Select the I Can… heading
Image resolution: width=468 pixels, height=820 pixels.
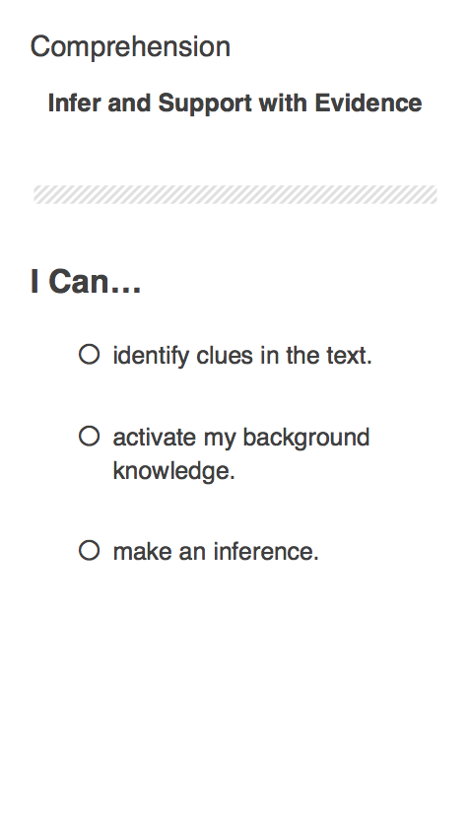(86, 281)
